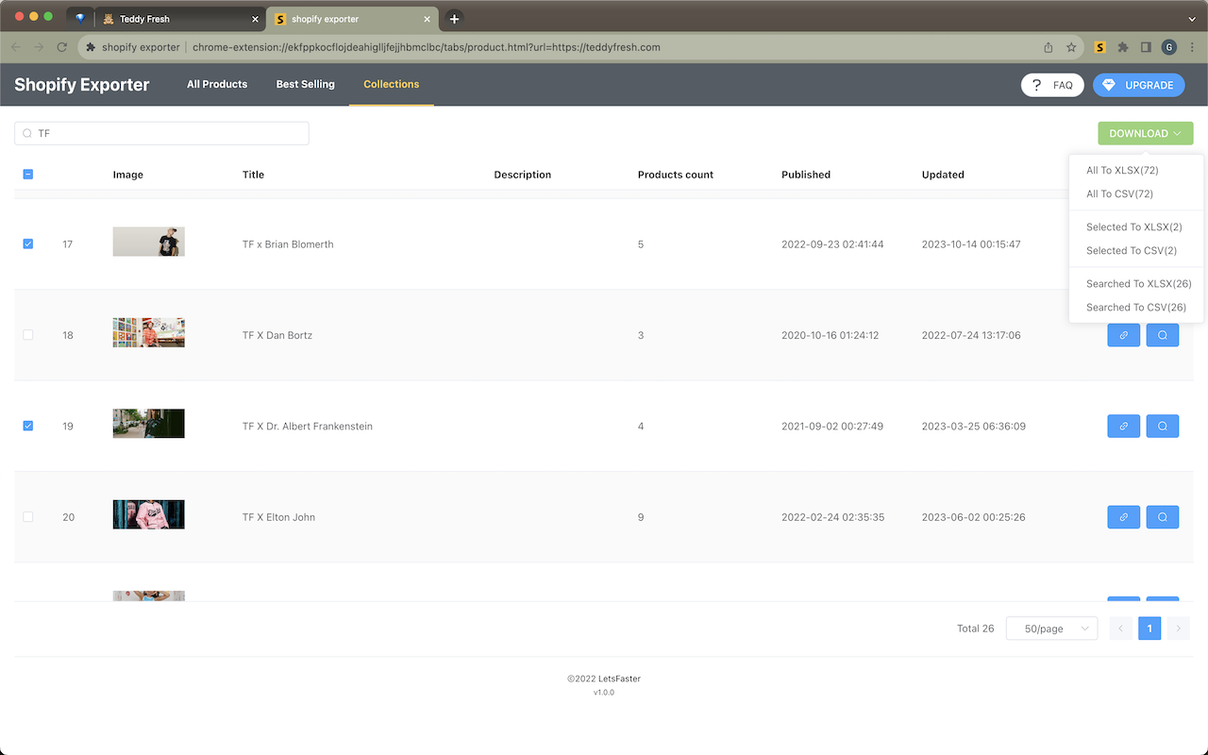
Task: Switch to the All Products tab
Action: 217,84
